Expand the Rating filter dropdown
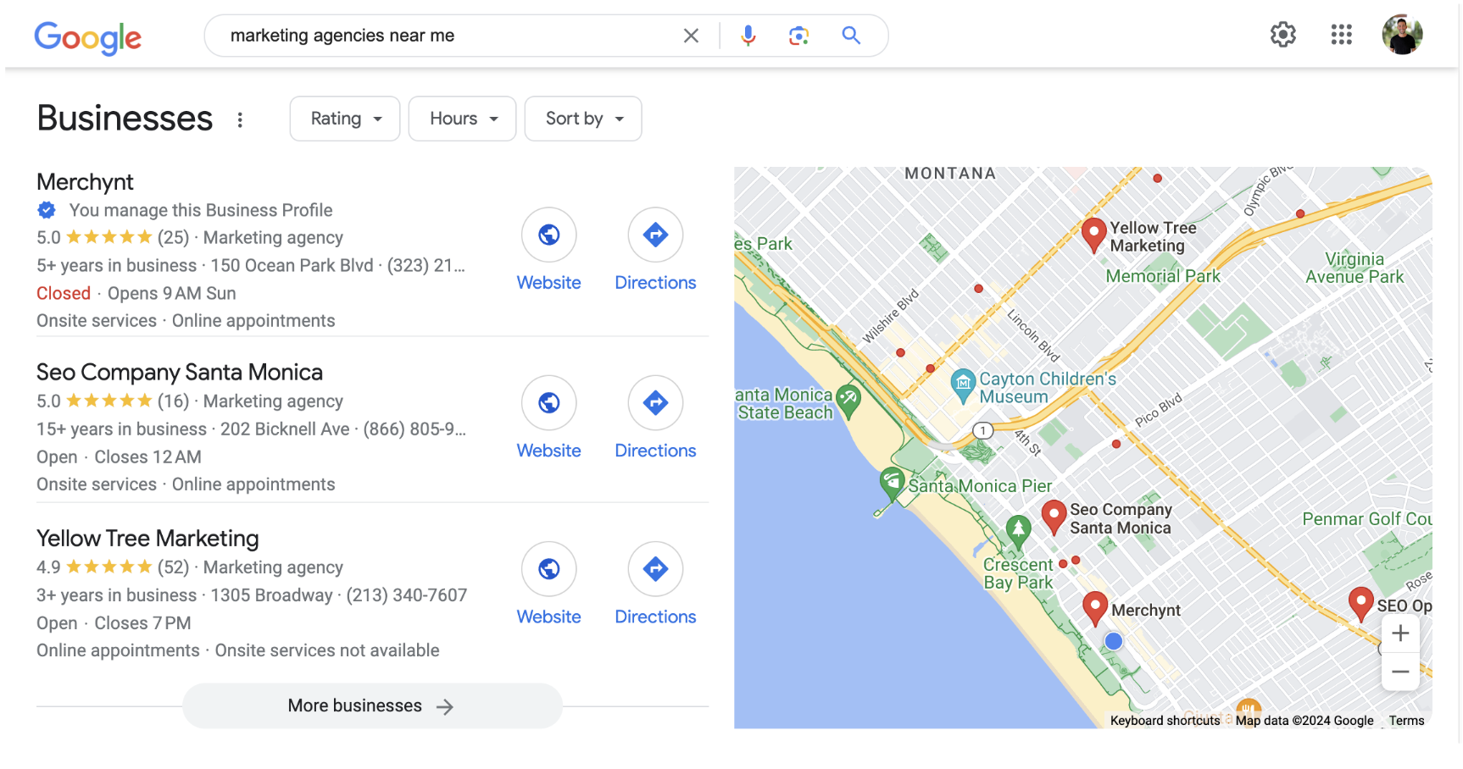 (345, 119)
